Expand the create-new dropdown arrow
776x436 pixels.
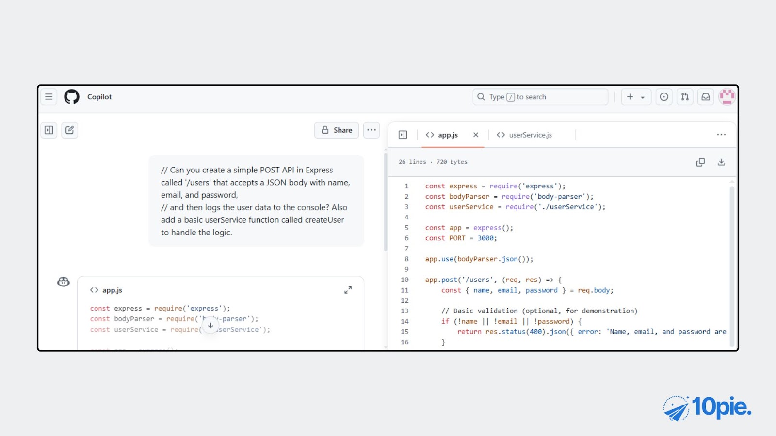(643, 97)
